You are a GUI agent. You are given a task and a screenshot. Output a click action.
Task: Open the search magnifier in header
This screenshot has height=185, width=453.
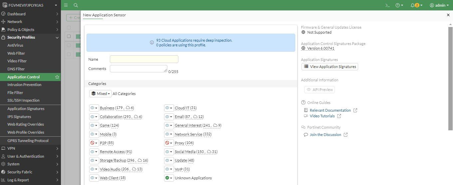coord(76,5)
